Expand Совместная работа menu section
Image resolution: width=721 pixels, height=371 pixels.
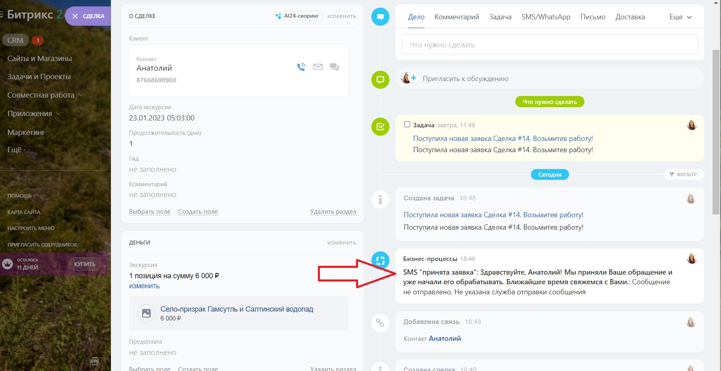click(45, 95)
